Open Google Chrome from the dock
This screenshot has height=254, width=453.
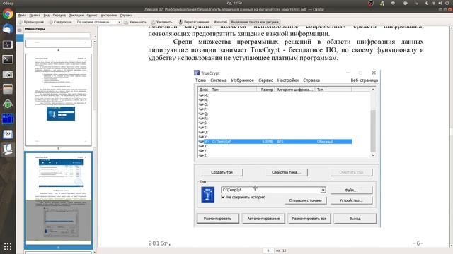tap(8, 14)
